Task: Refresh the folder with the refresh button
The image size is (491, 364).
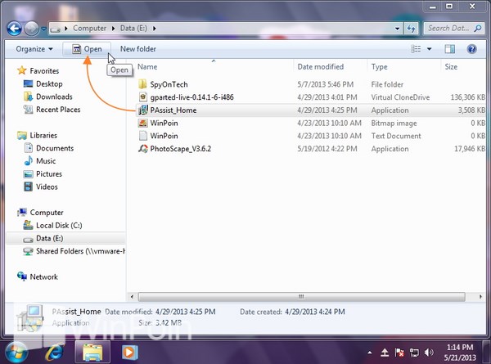Action: (411, 29)
